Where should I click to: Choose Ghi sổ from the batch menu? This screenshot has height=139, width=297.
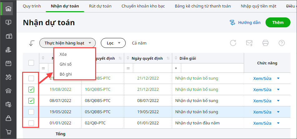pyautogui.click(x=66, y=64)
